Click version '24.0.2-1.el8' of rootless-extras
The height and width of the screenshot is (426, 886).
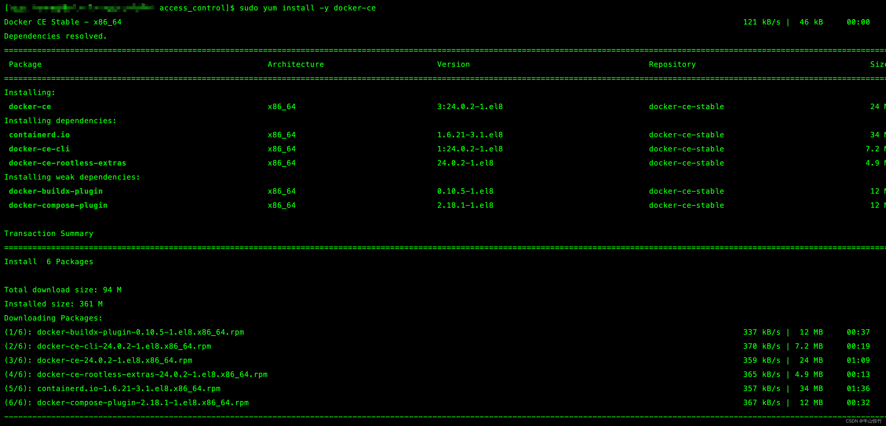pos(465,163)
